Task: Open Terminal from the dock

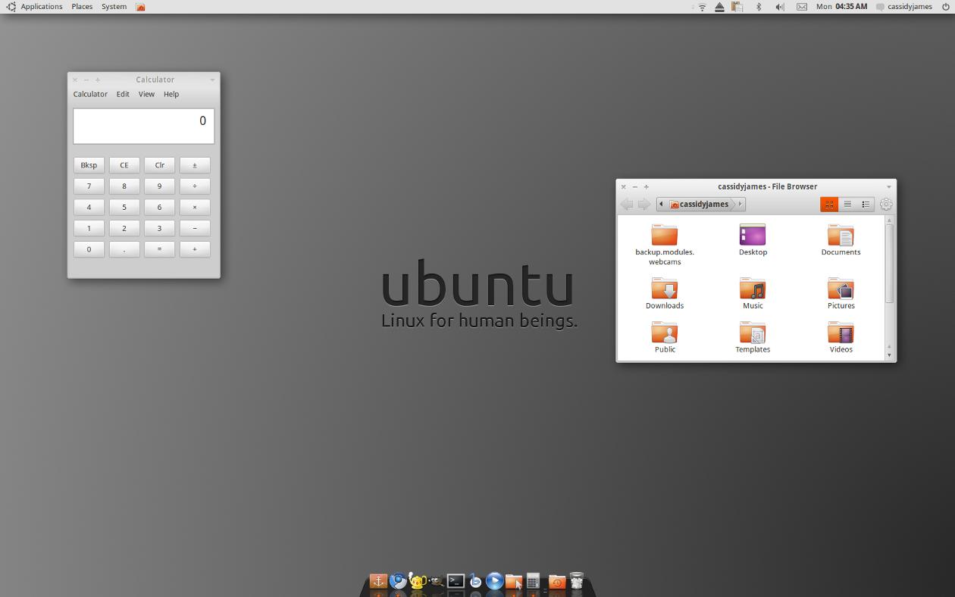Action: [x=456, y=581]
